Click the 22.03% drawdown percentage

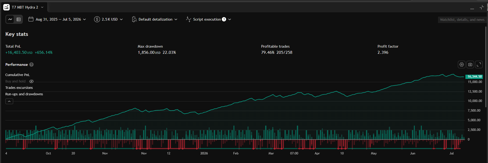169,52
